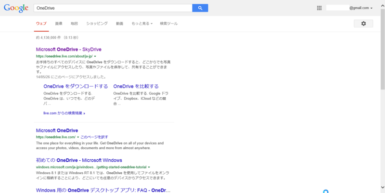
Task: Click the vertical scrollbar thumb
Action: (x=383, y=49)
